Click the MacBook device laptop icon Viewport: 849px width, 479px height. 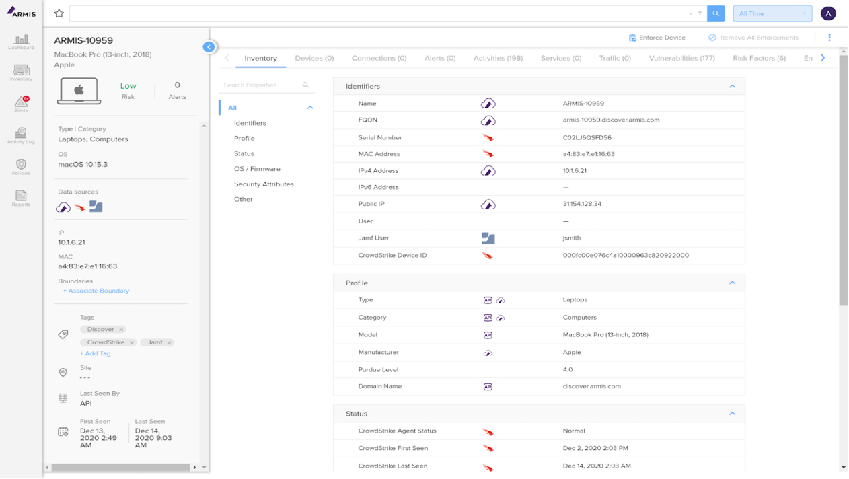pos(79,91)
